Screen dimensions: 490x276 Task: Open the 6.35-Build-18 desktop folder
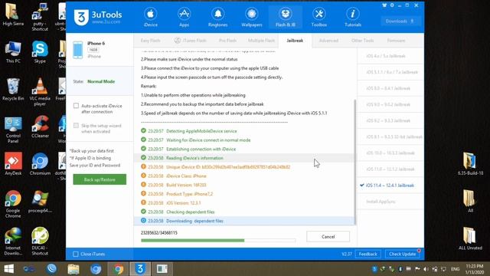click(470, 163)
